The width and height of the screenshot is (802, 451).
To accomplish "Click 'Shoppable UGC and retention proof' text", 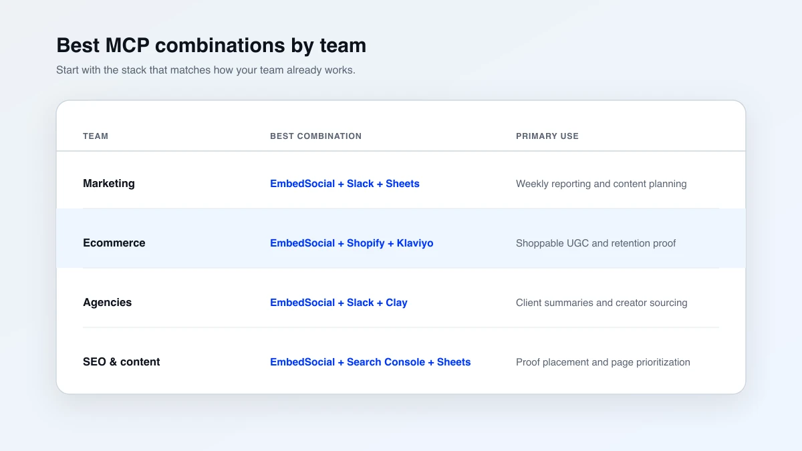I will pyautogui.click(x=595, y=243).
